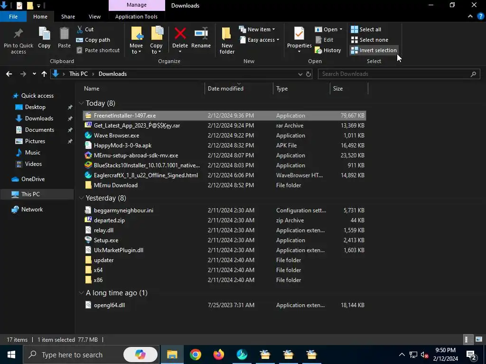Click Select none in ribbon
Image resolution: width=486 pixels, height=364 pixels.
369,40
